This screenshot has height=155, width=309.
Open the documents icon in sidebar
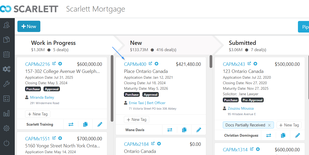(x=7, y=40)
